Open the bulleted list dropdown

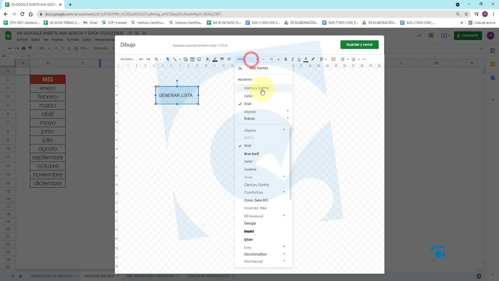[x=344, y=59]
